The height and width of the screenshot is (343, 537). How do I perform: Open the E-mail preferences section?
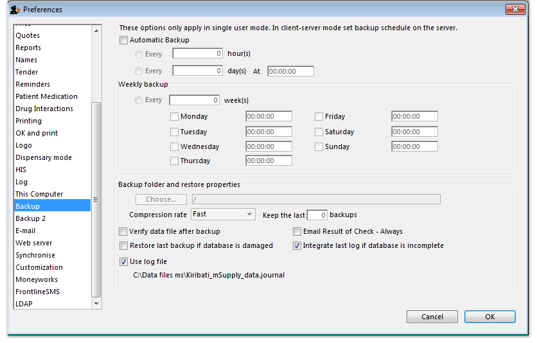[x=26, y=231]
